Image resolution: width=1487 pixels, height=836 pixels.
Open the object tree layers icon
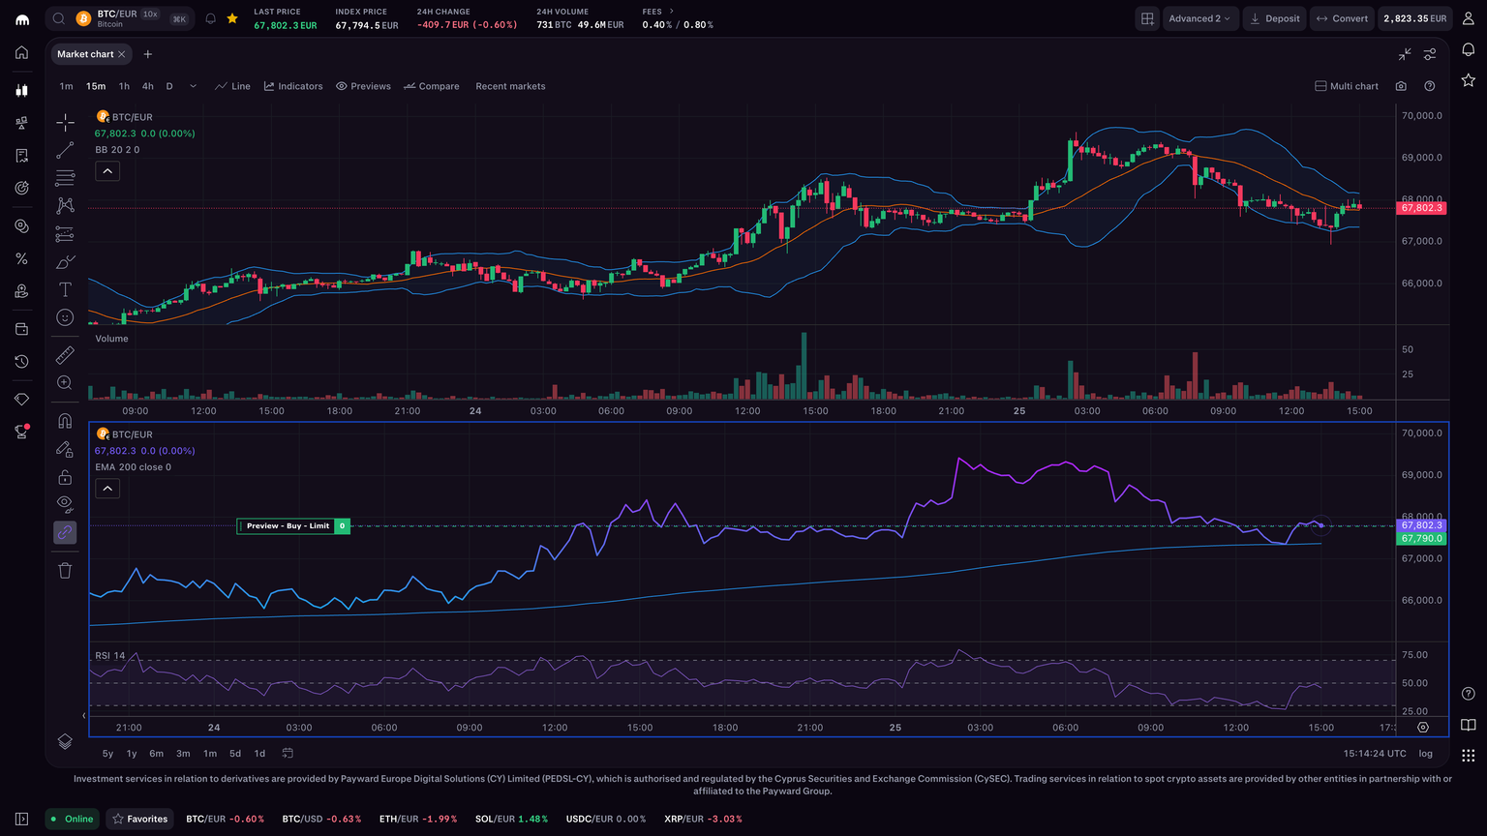pos(65,741)
